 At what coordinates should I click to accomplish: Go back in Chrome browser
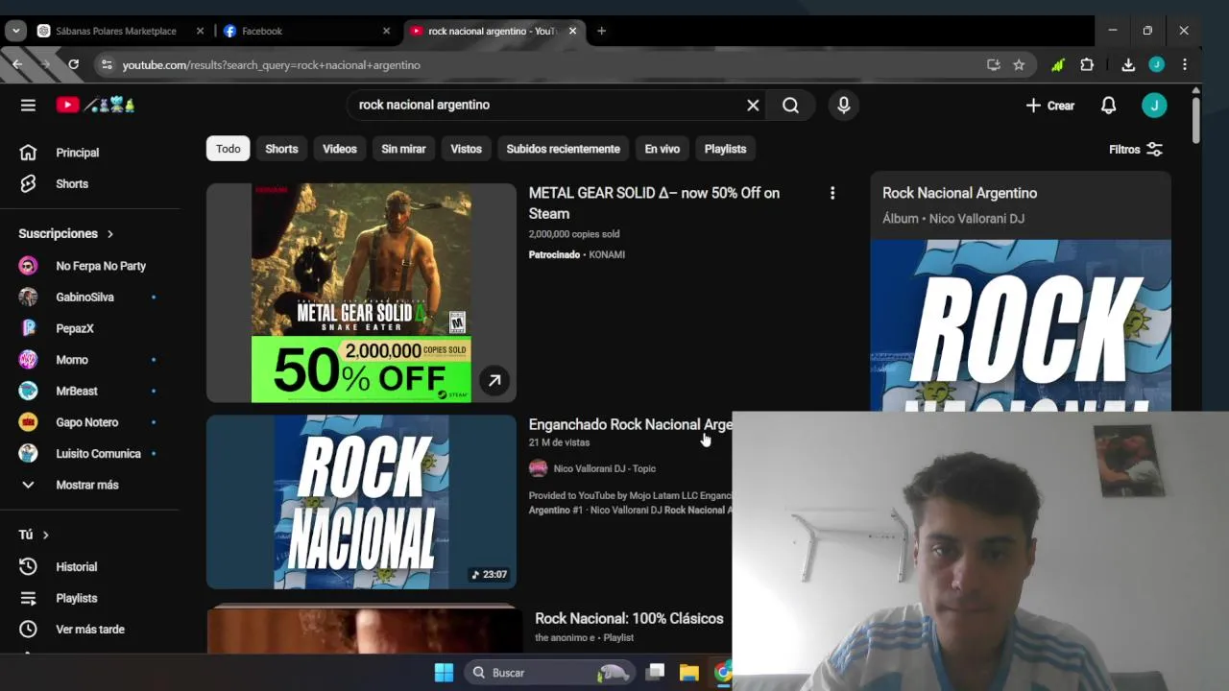[17, 64]
